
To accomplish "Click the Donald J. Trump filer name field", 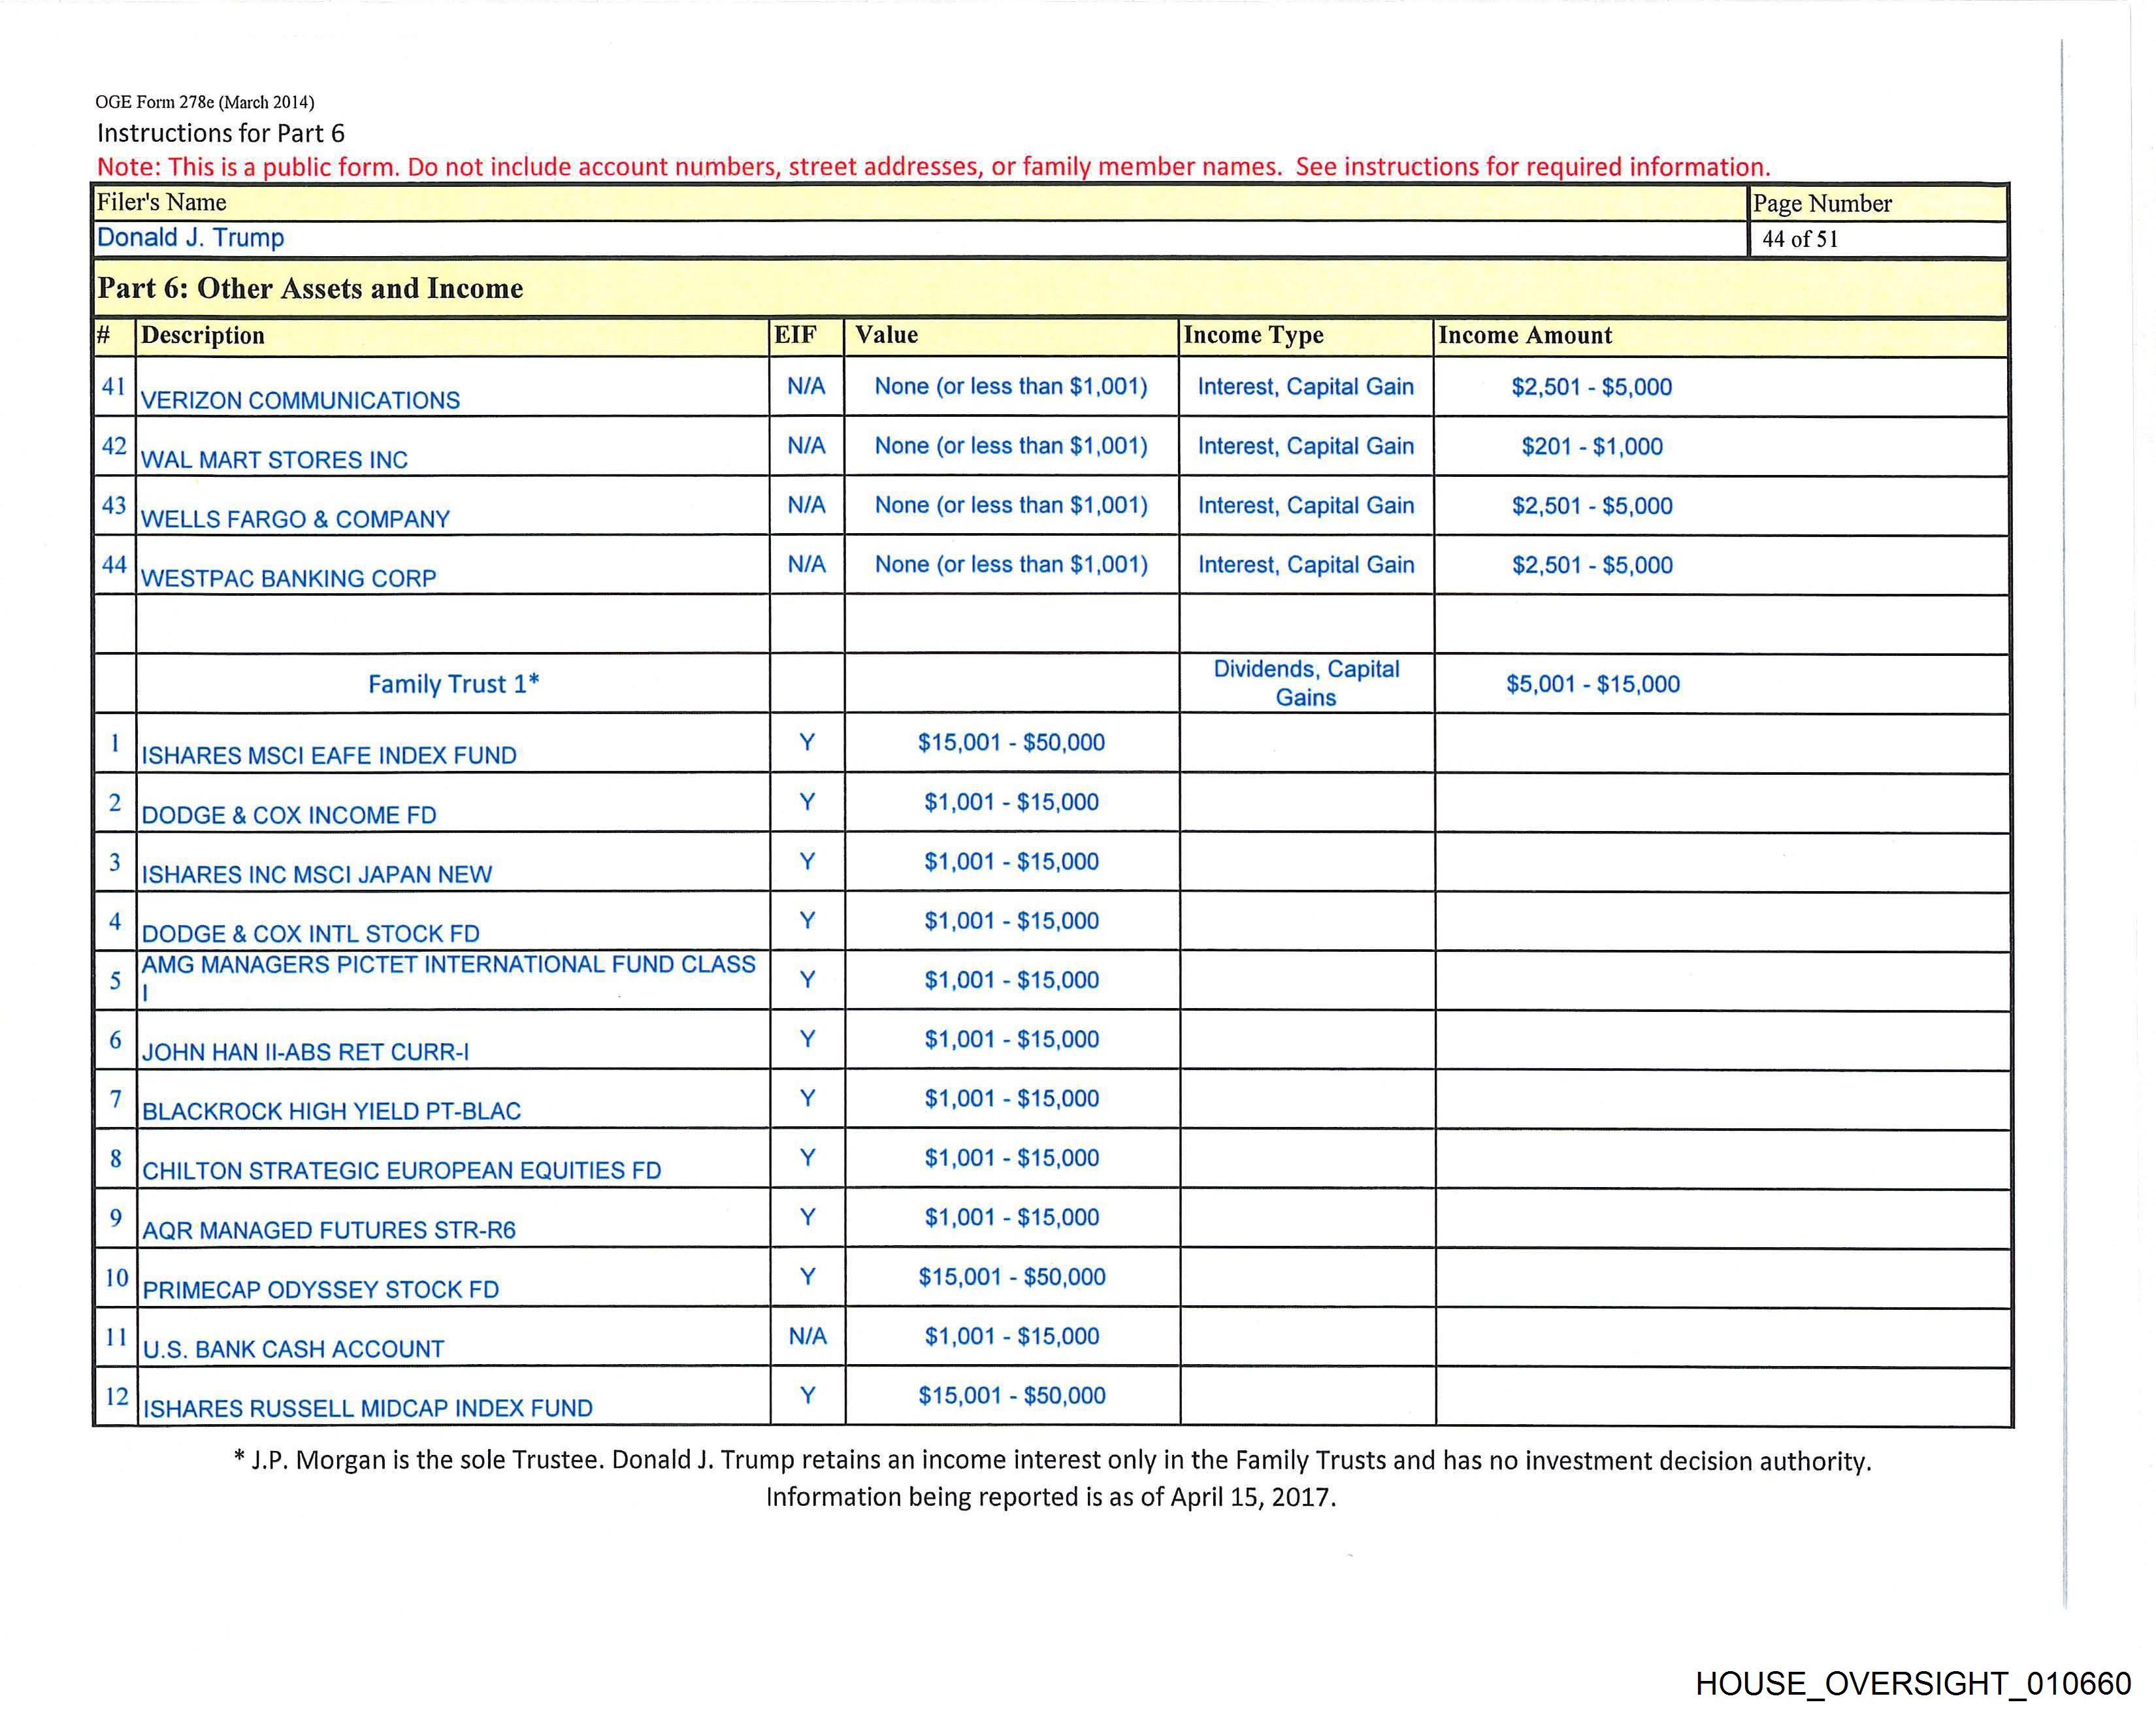I will (x=190, y=238).
